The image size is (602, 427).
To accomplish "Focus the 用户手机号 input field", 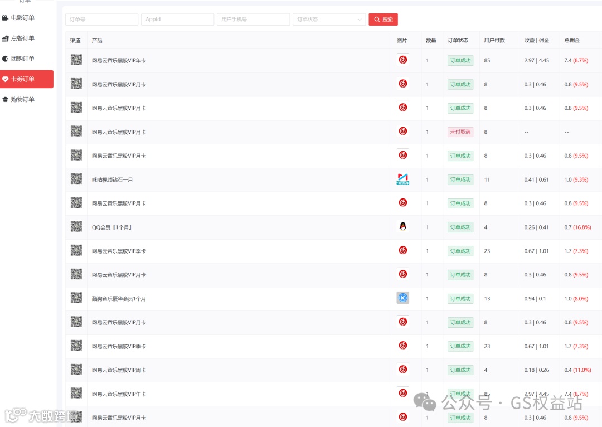I will [x=254, y=19].
